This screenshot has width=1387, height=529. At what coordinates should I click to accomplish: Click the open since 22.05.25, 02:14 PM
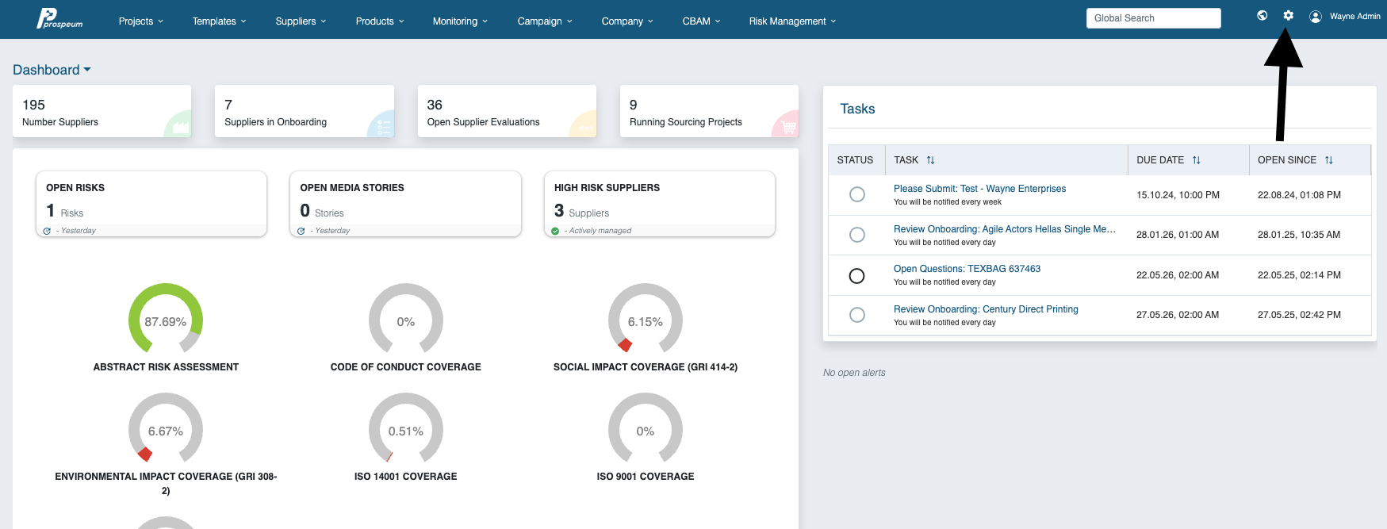click(1299, 275)
